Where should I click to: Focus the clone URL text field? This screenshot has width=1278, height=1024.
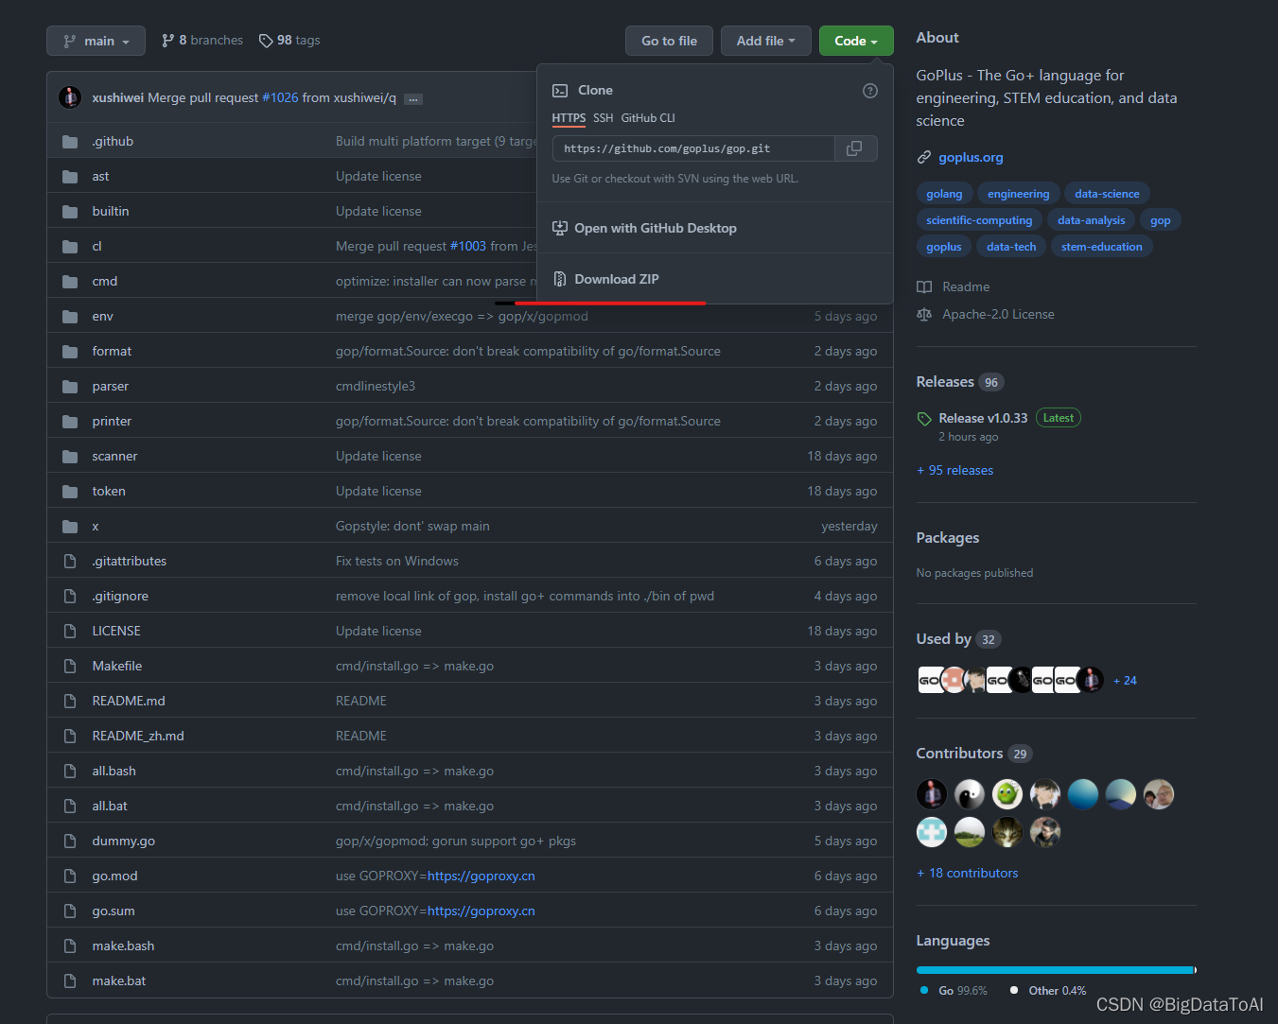(x=693, y=148)
